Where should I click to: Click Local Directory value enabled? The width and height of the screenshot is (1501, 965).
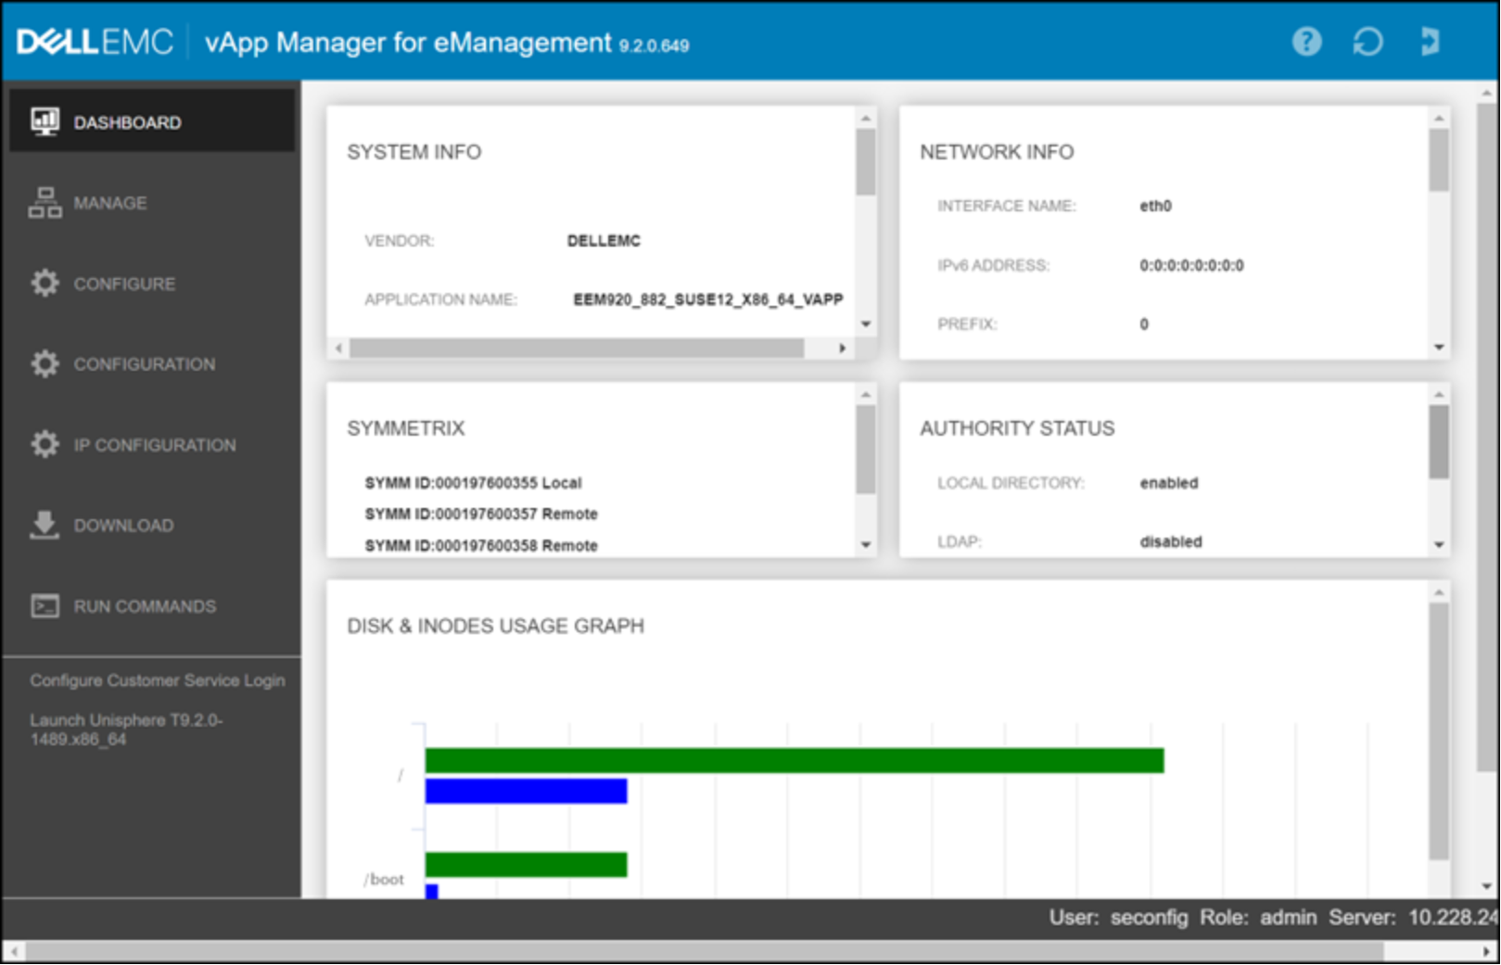[1168, 483]
